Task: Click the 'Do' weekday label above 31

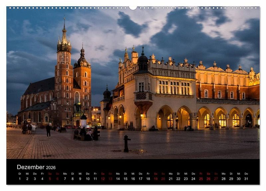Action: [x=246, y=173]
